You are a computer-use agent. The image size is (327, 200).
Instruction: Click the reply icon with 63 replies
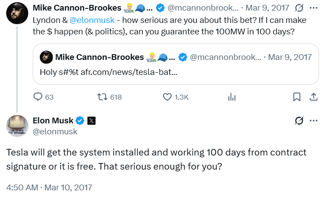click(x=38, y=97)
